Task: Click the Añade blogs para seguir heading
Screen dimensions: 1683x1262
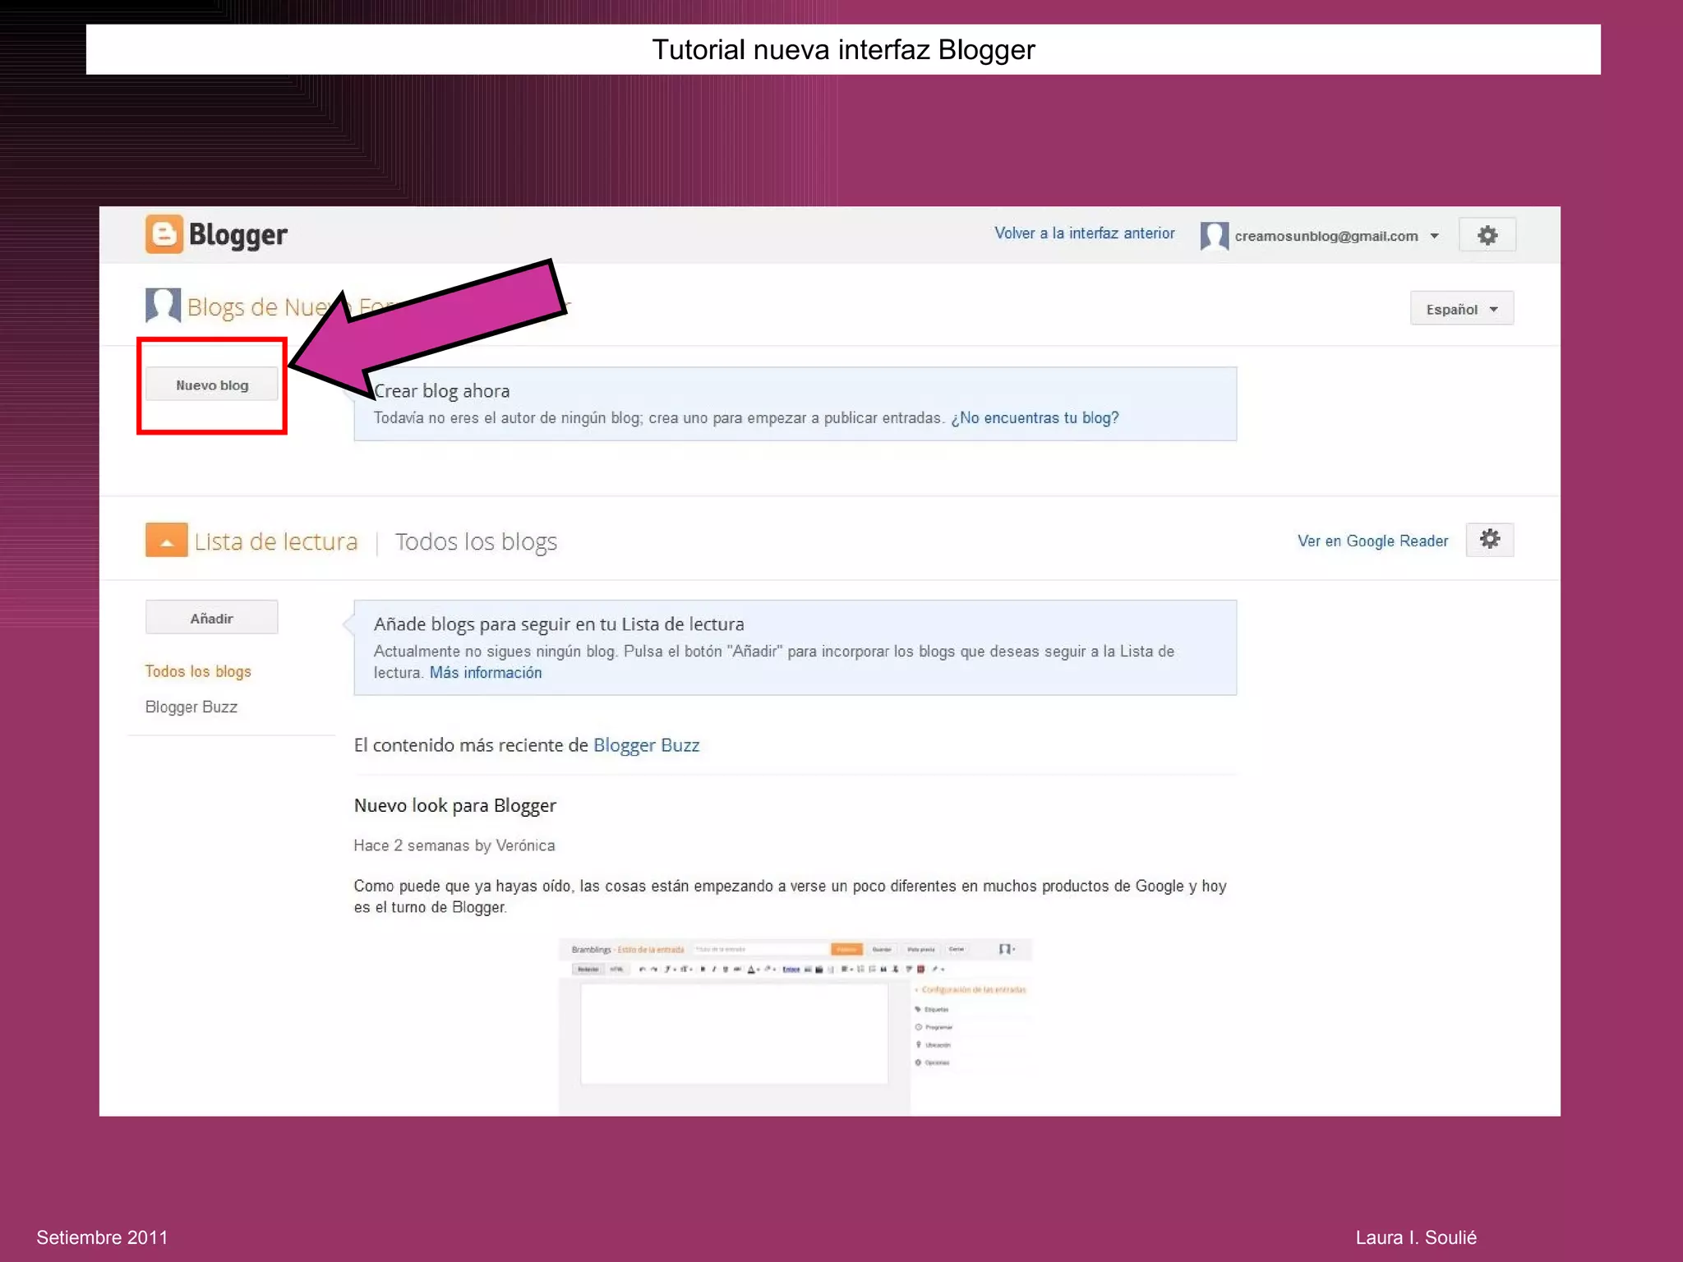Action: (559, 624)
